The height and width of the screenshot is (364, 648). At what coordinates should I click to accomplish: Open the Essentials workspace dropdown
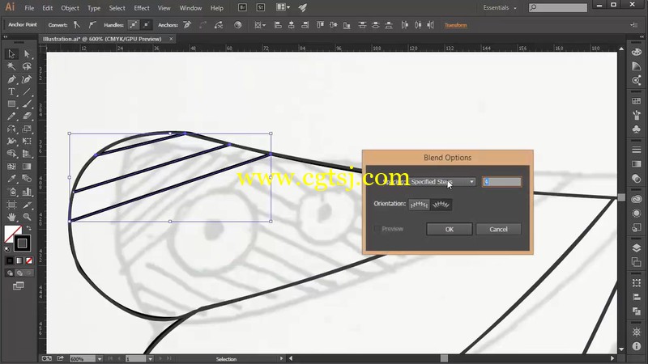pos(500,7)
